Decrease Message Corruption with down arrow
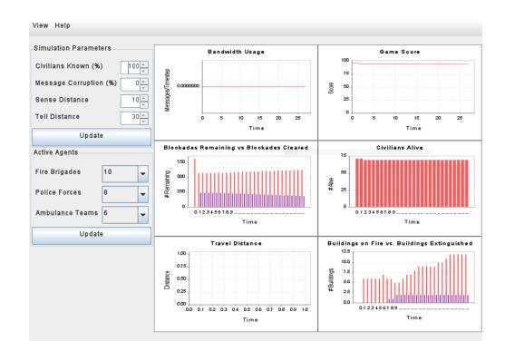This screenshot has width=505, height=351. 144,88
